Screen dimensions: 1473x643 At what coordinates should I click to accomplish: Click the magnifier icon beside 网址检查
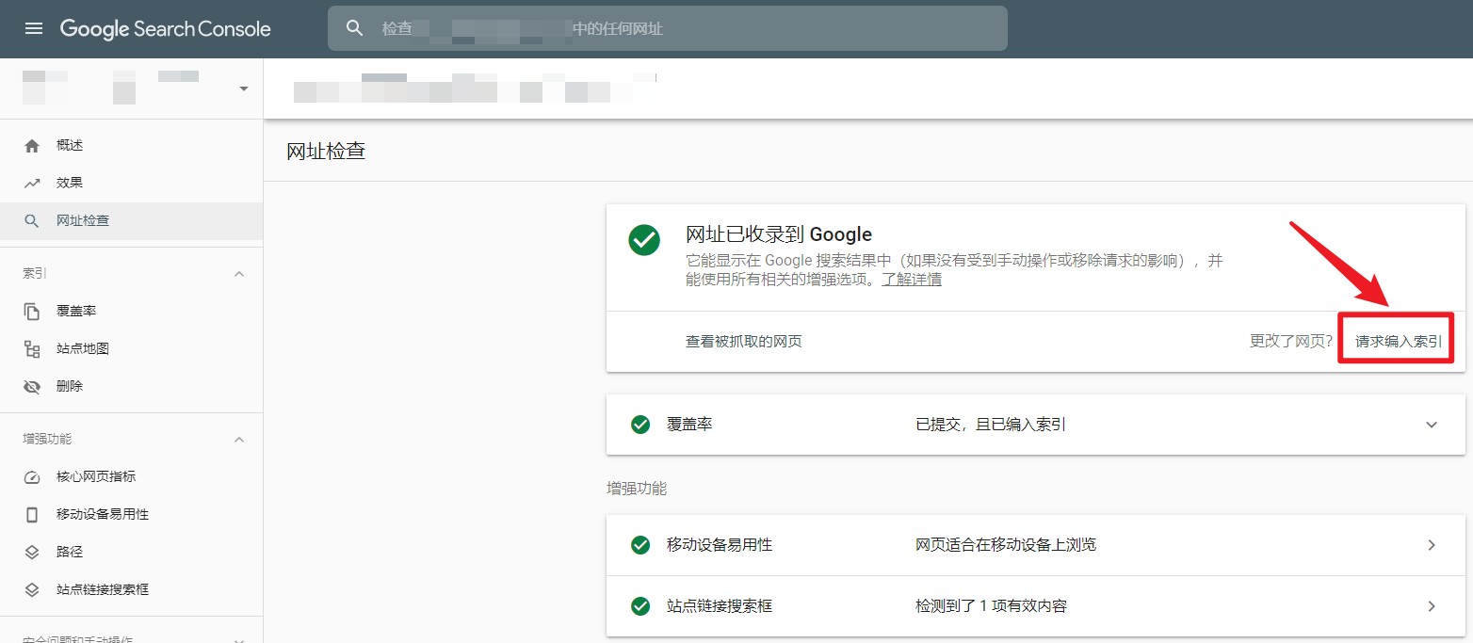(x=32, y=221)
